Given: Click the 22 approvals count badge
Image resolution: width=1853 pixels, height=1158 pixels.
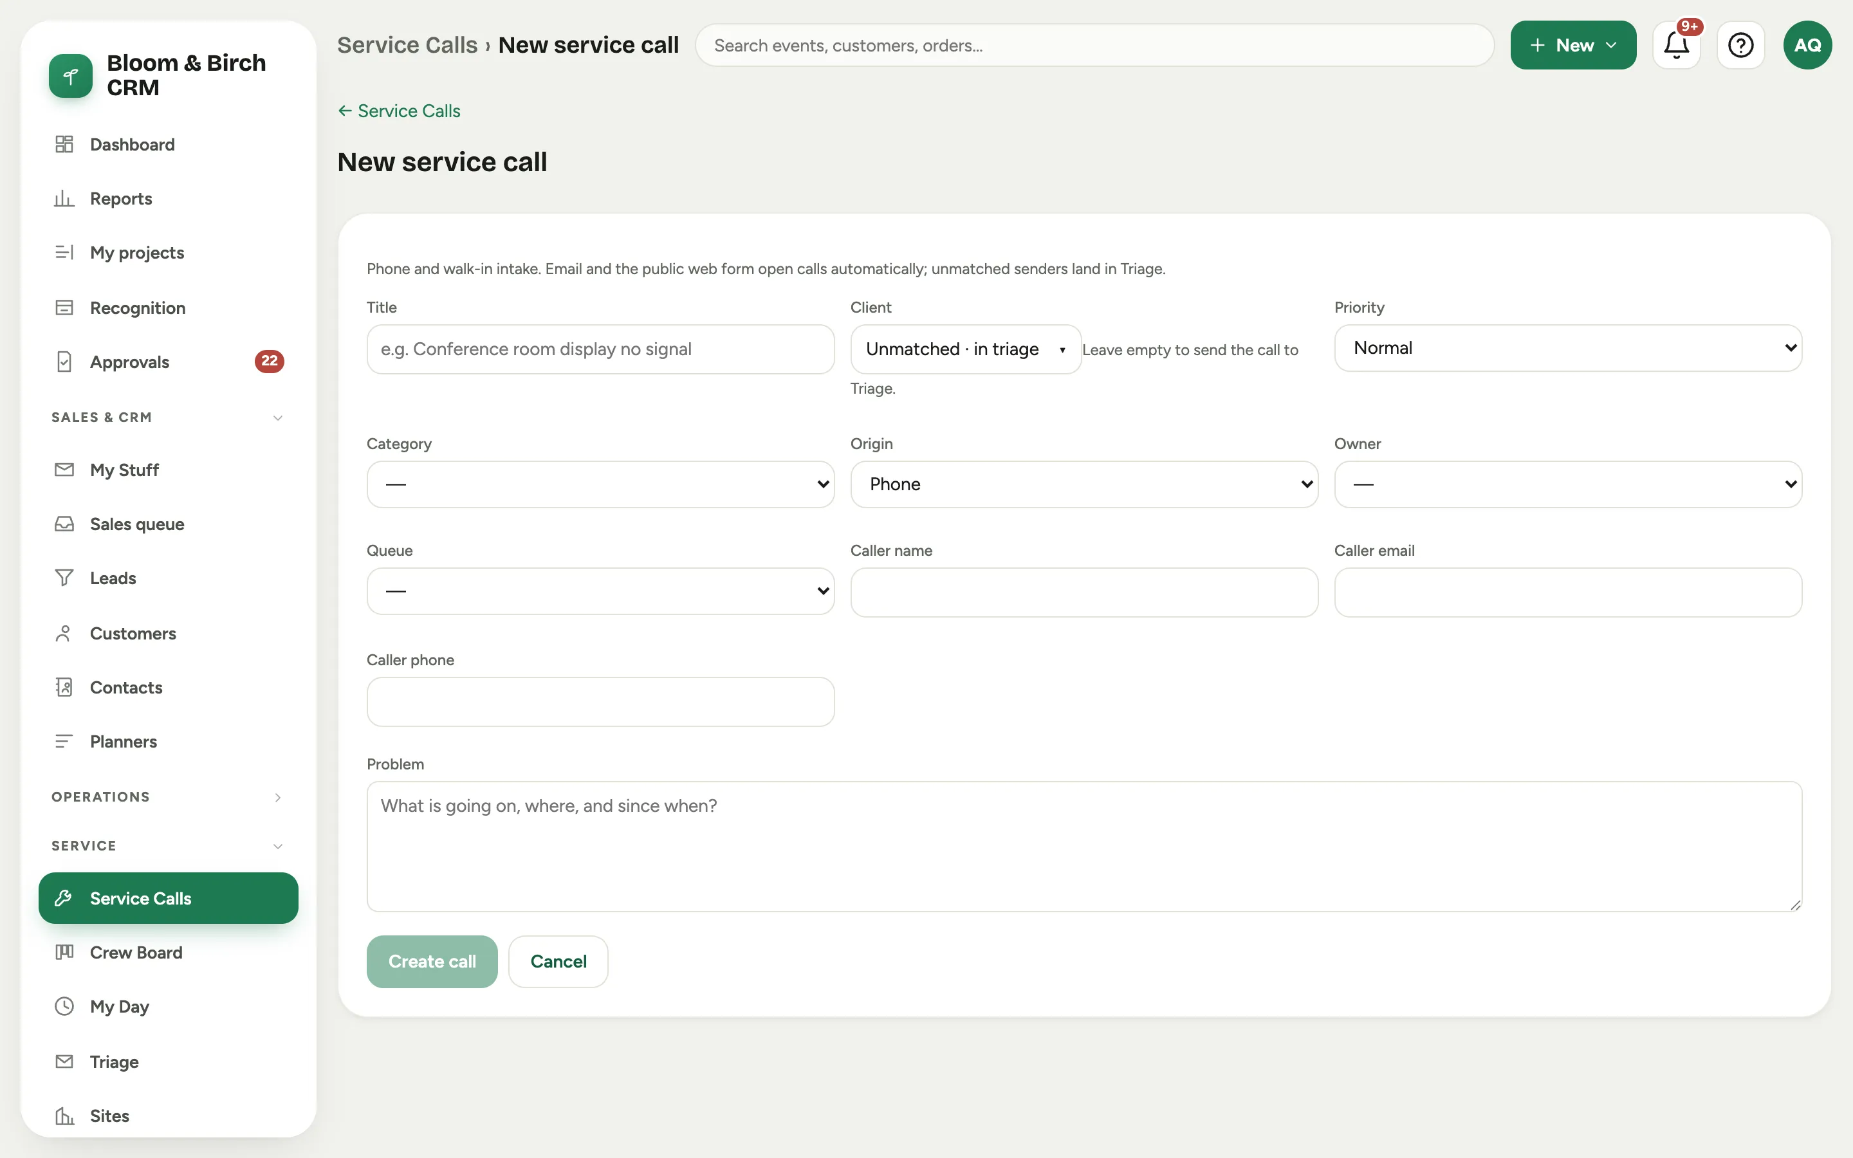Looking at the screenshot, I should [270, 362].
